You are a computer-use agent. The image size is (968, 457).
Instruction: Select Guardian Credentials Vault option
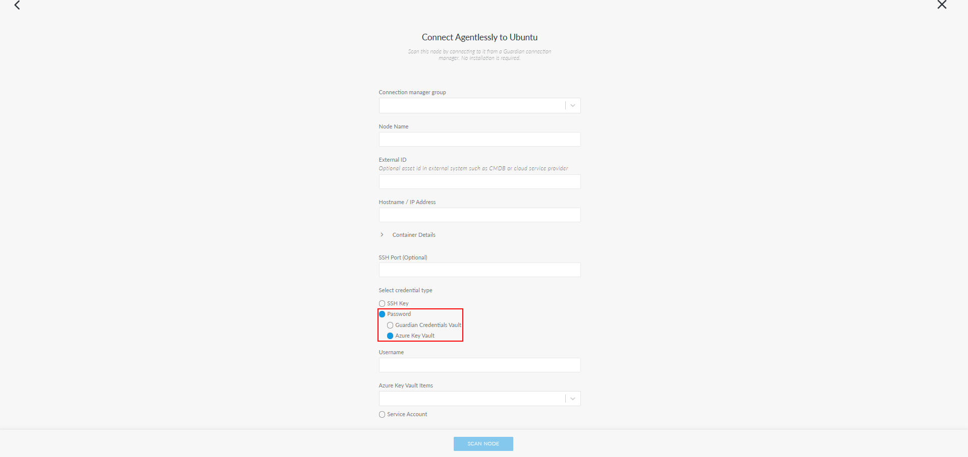390,325
